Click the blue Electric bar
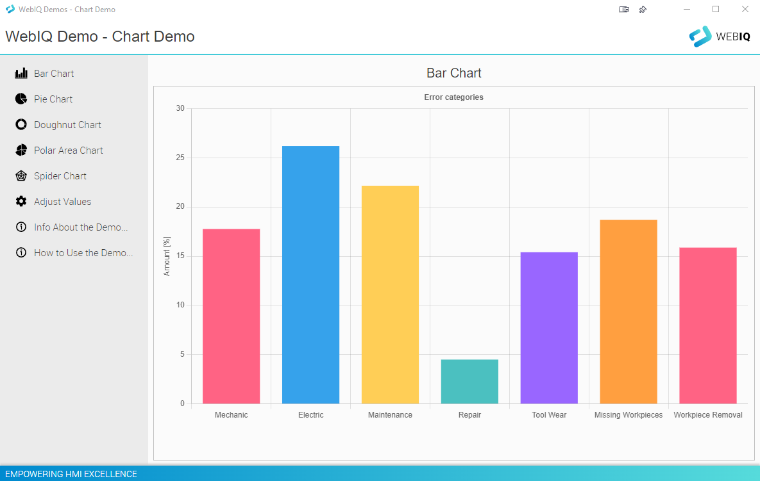760x481 pixels. tap(310, 275)
